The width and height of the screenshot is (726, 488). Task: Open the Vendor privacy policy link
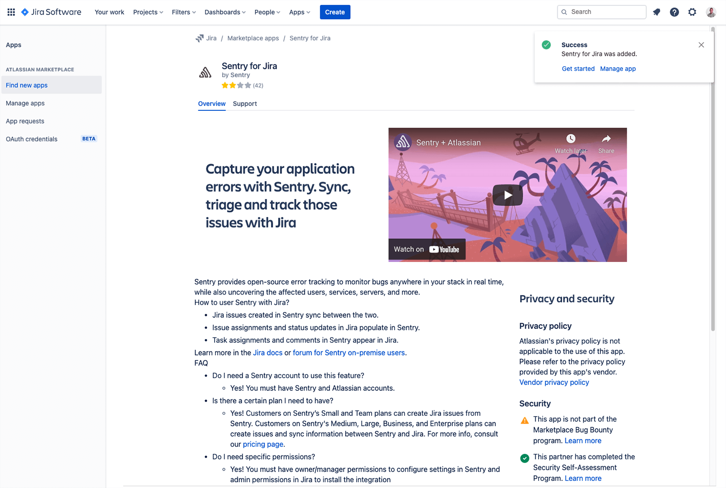554,382
